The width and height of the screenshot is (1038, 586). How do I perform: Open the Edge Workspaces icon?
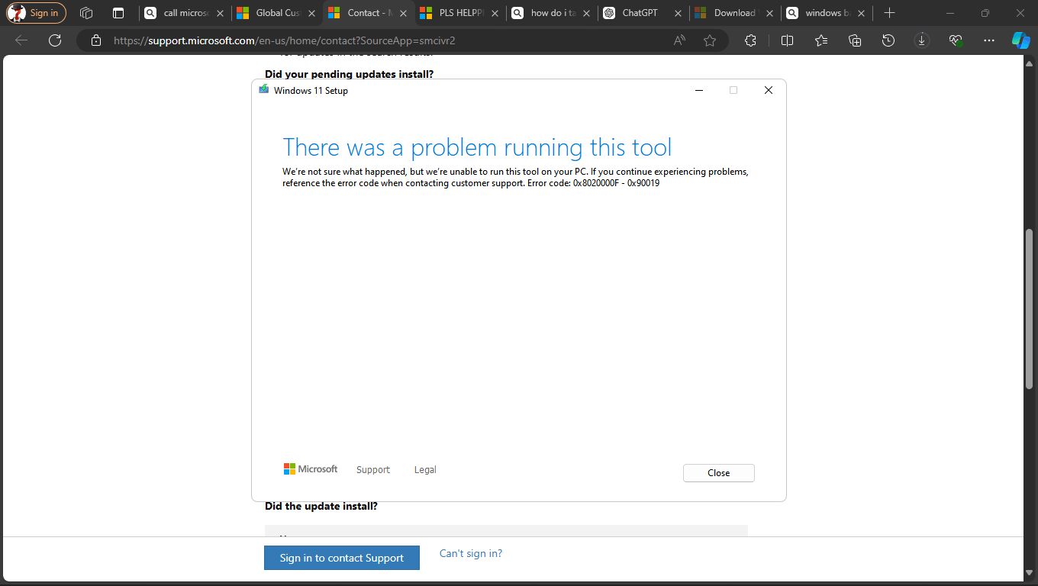(x=86, y=13)
